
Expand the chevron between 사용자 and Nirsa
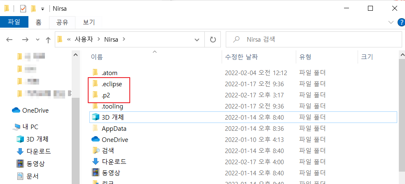tap(99, 40)
